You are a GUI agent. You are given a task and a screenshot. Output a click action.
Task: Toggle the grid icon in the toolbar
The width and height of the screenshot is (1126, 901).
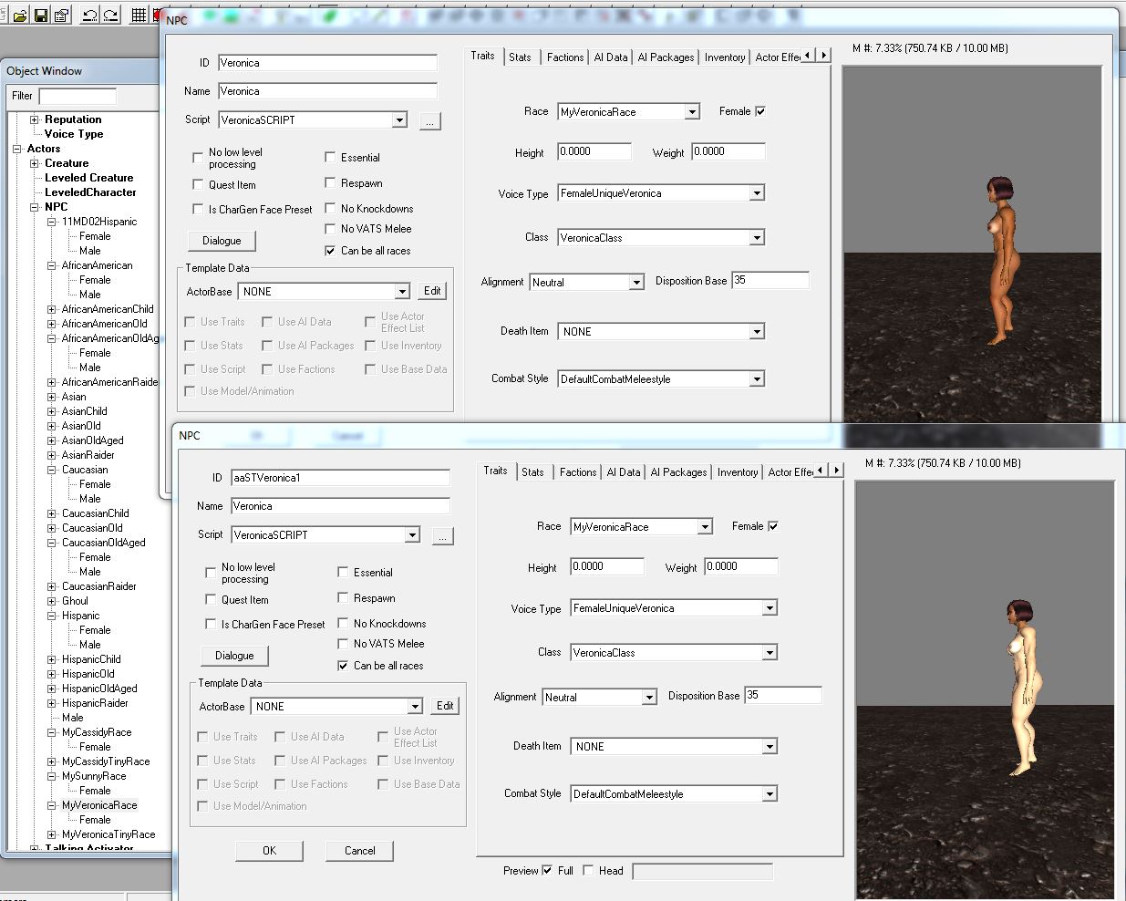pyautogui.click(x=139, y=15)
